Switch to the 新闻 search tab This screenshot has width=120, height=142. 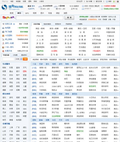pyautogui.click(x=12, y=13)
